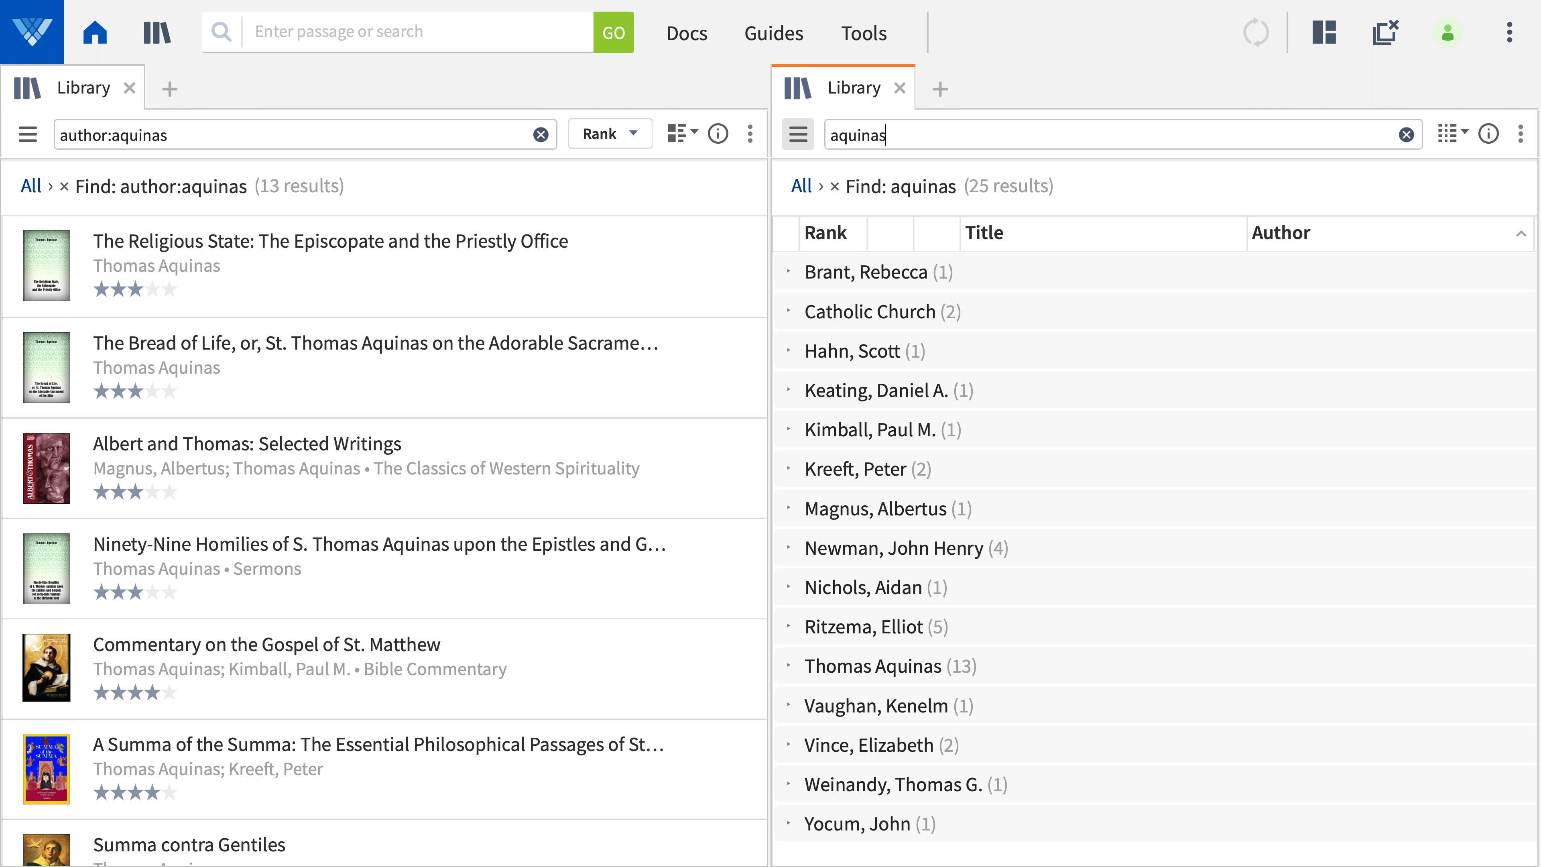This screenshot has width=1541, height=867.
Task: Expand the Thomas Aquinas (13) group
Action: [789, 666]
